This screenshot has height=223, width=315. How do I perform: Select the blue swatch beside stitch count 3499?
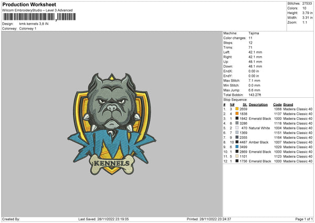point(237,147)
